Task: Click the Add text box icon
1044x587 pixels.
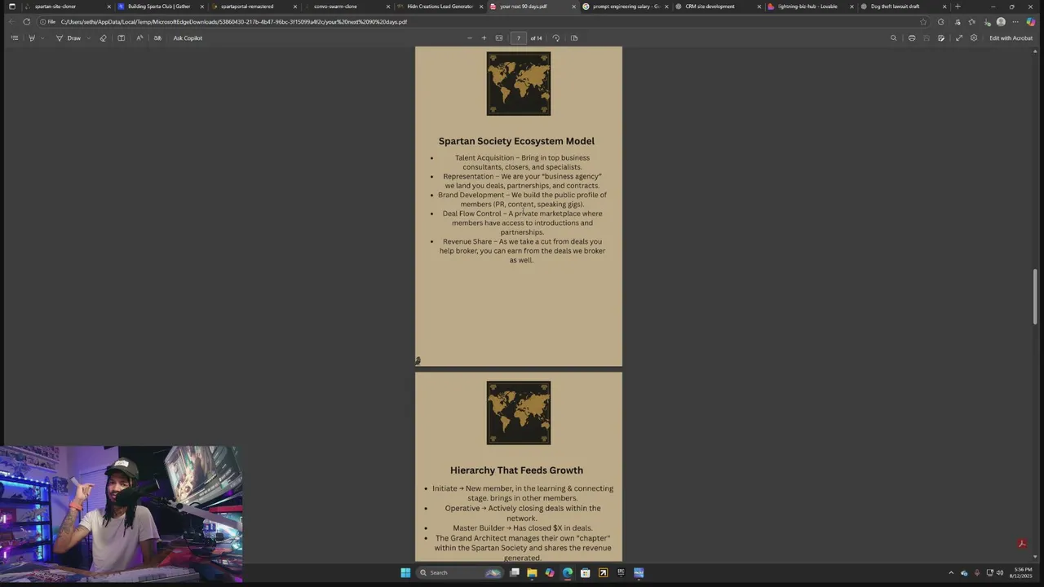Action: point(122,38)
